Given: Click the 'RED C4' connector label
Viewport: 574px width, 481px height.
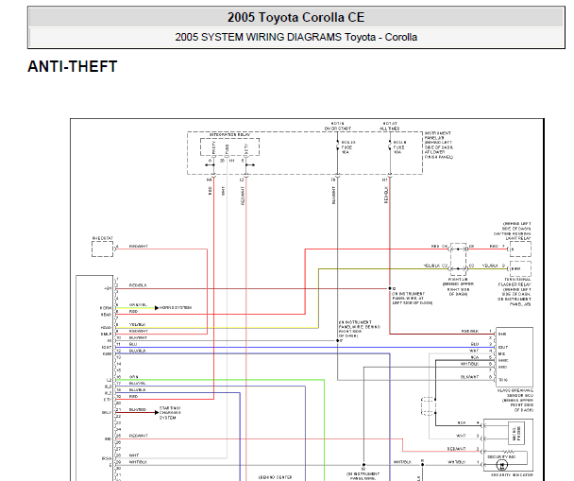Looking at the screenshot, I should [x=439, y=247].
